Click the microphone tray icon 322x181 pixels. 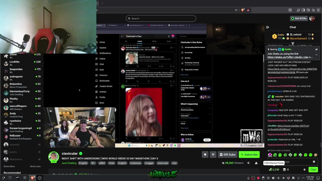[x=293, y=178]
